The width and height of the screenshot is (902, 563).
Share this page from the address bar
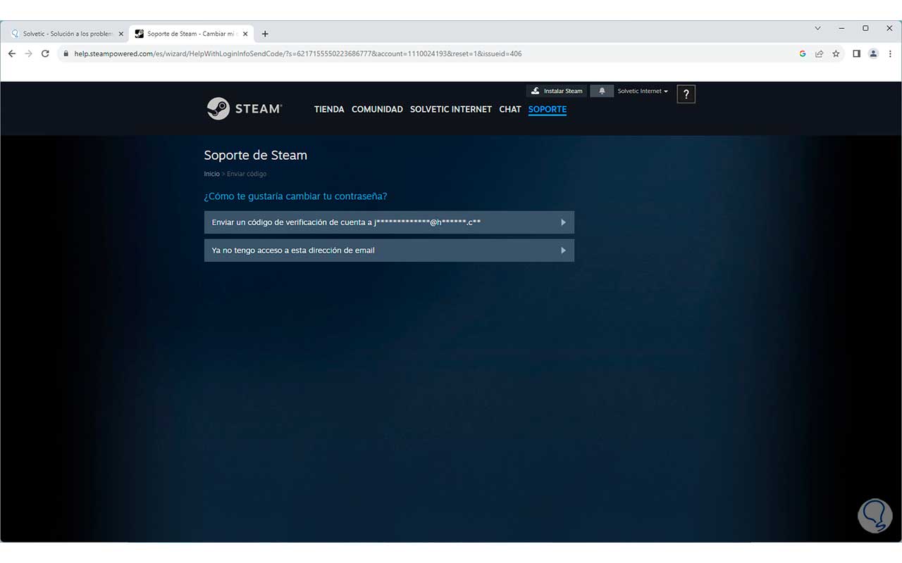tap(820, 53)
